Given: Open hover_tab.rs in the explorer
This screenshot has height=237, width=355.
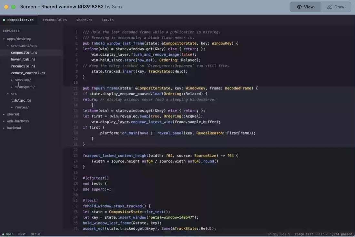Looking at the screenshot, I should click(x=23, y=60).
